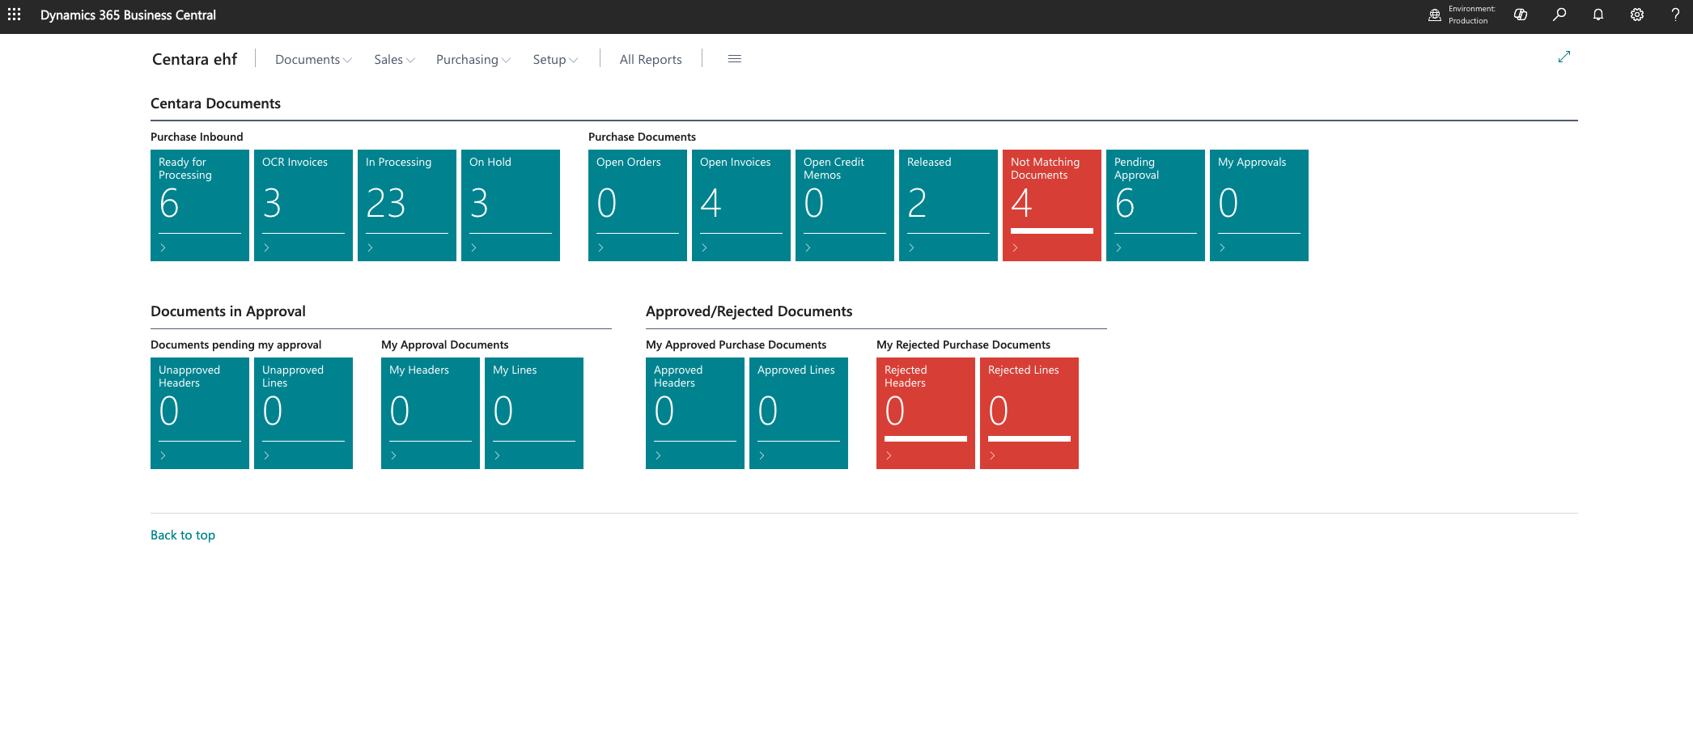Select All Reports
The height and width of the screenshot is (753, 1693).
[x=650, y=59]
